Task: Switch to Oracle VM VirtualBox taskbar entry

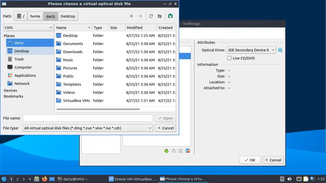Action: click(133, 179)
